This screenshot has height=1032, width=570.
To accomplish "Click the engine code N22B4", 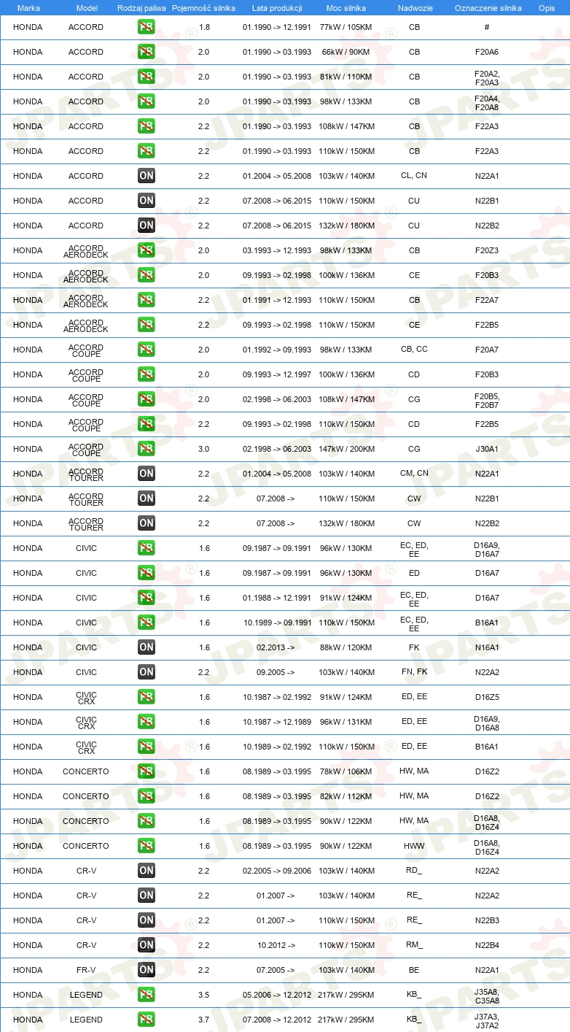I will [487, 945].
